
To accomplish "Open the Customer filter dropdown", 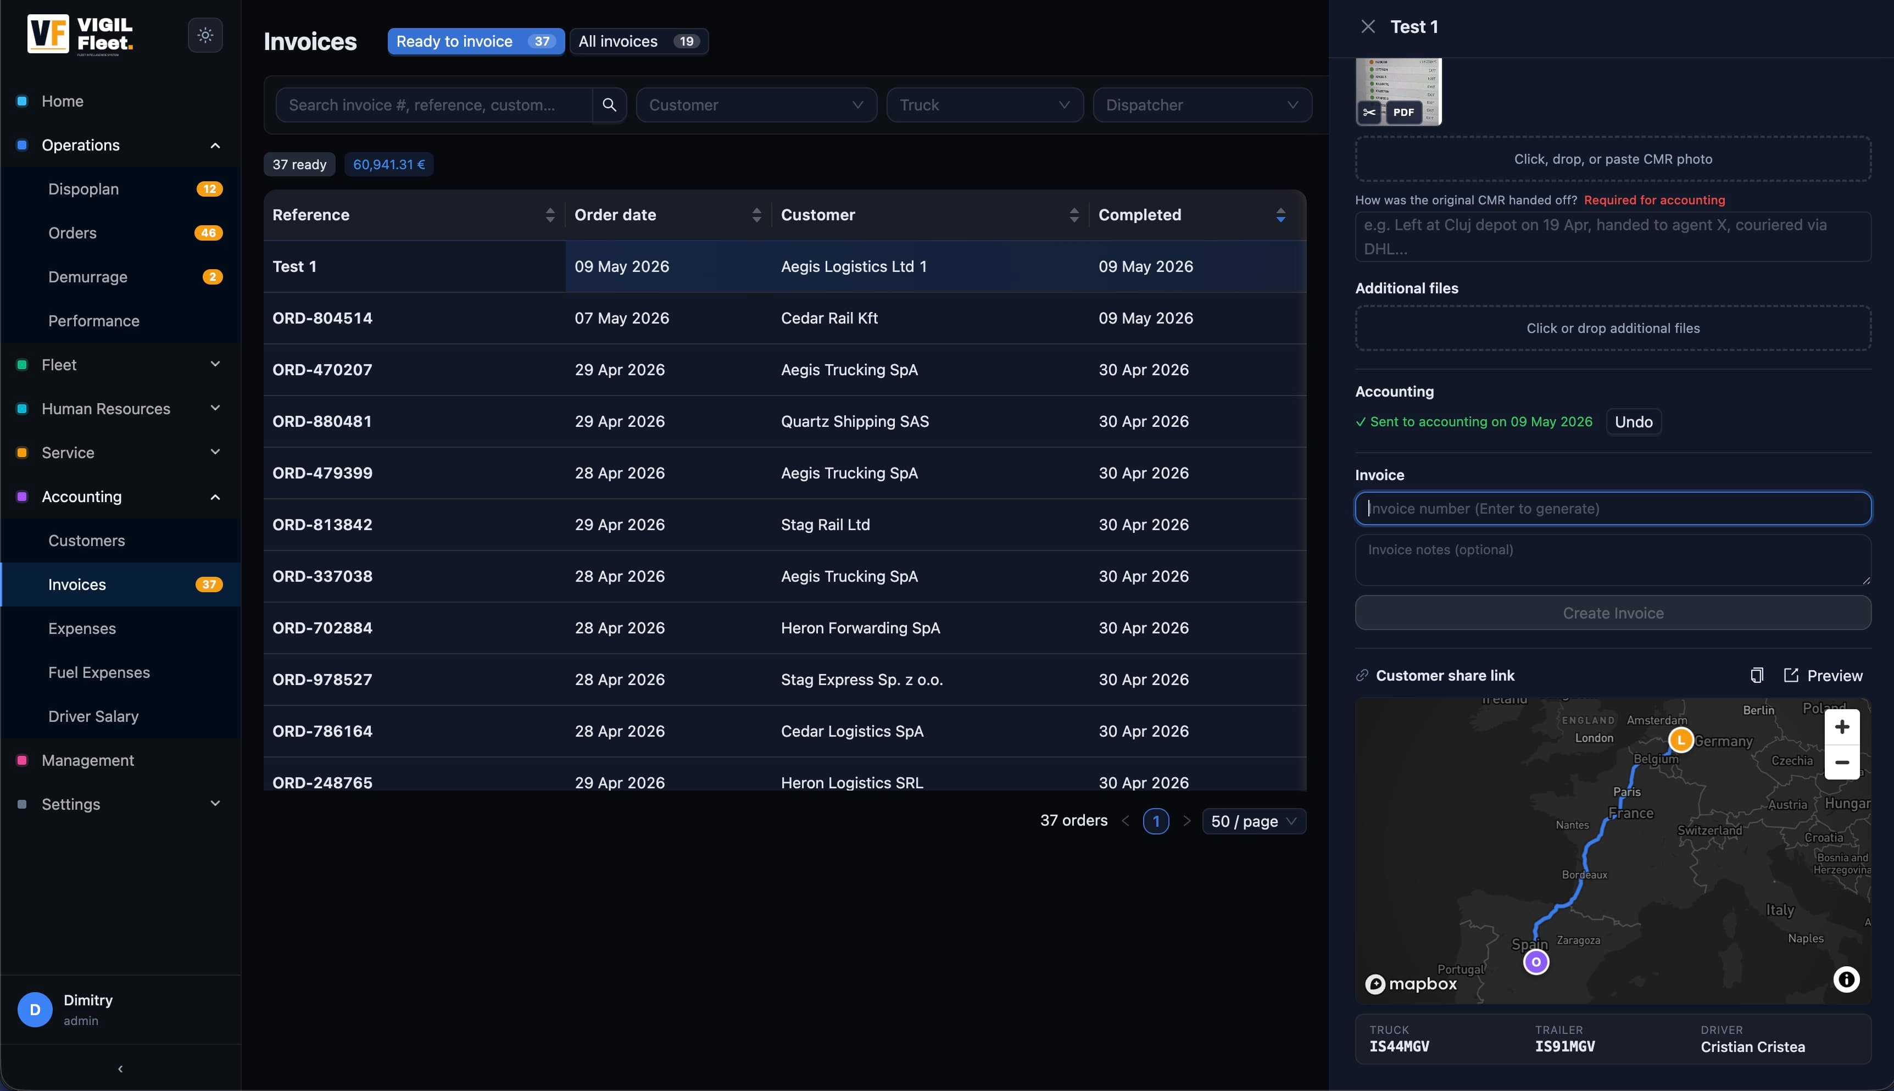I will [757, 105].
